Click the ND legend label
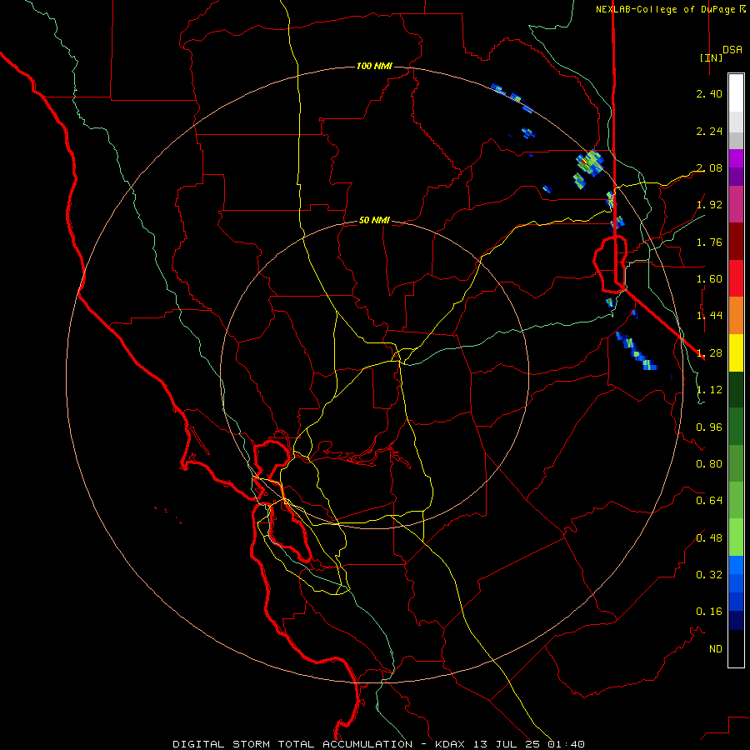 pyautogui.click(x=716, y=649)
